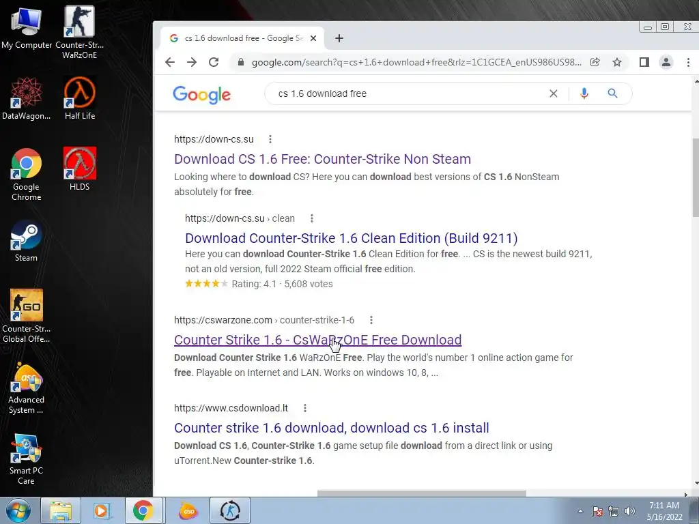Launch Counter-Strike Global Offensive shortcut
699x524 pixels.
point(26,315)
